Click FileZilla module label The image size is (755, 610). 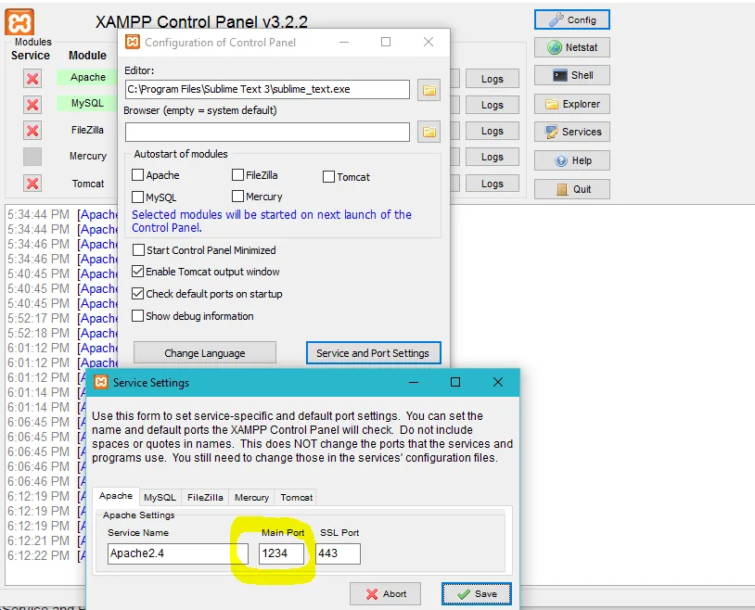click(87, 130)
